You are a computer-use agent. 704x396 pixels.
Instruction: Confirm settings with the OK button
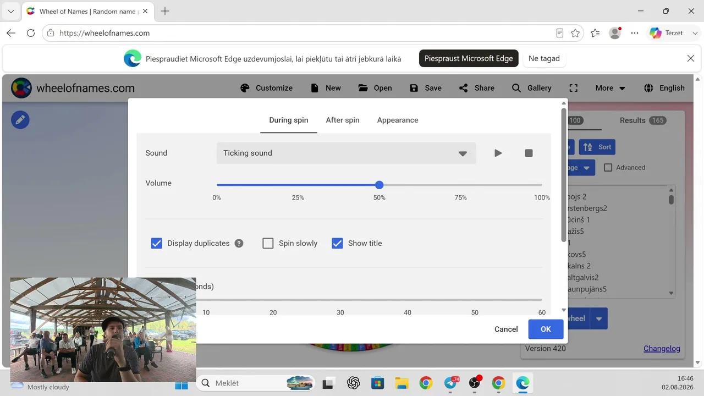(546, 329)
